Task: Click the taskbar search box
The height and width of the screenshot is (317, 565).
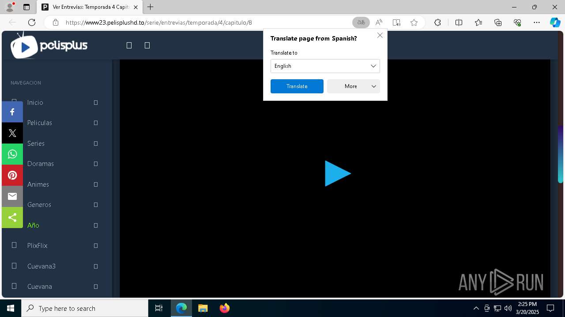Action: (85, 308)
